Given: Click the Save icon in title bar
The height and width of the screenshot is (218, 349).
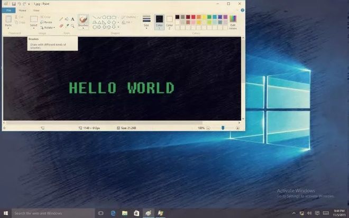Looking at the screenshot, I should coord(14,4).
